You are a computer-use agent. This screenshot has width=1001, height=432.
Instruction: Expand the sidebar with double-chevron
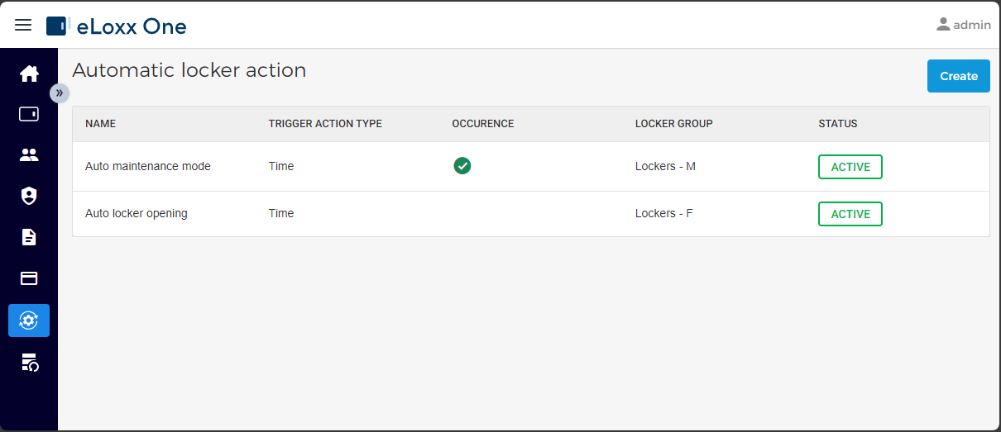60,93
